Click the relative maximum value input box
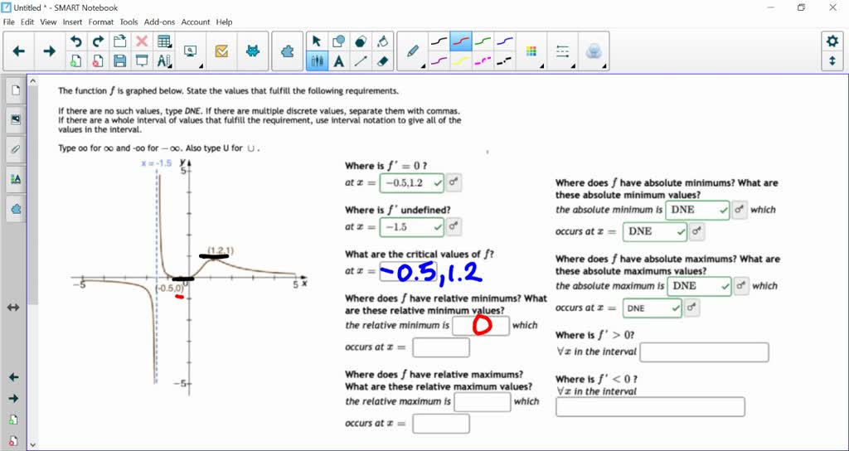The height and width of the screenshot is (451, 849). (483, 402)
